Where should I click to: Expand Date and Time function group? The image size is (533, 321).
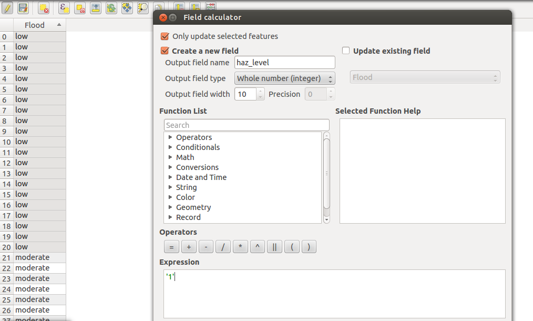pyautogui.click(x=170, y=177)
